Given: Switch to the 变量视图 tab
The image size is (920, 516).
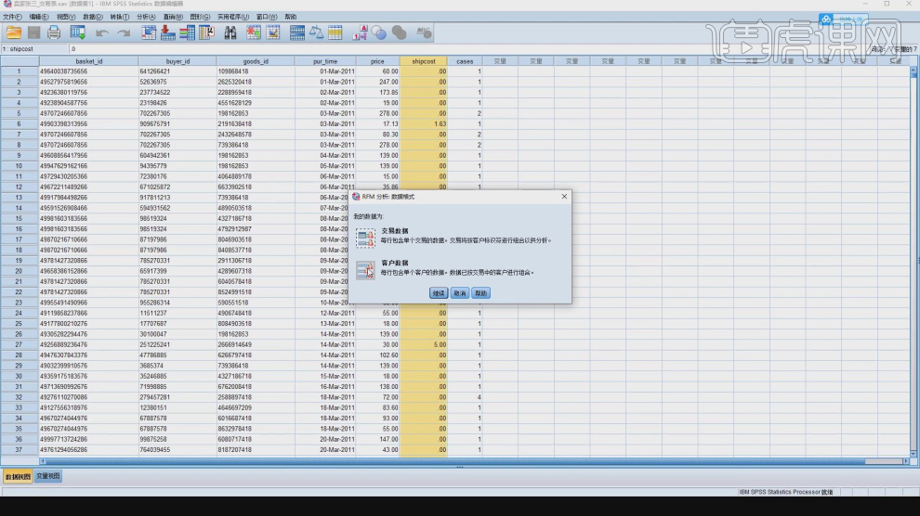Looking at the screenshot, I should coord(47,476).
